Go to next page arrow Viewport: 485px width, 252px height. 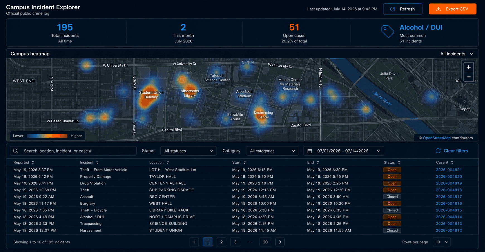point(280,242)
